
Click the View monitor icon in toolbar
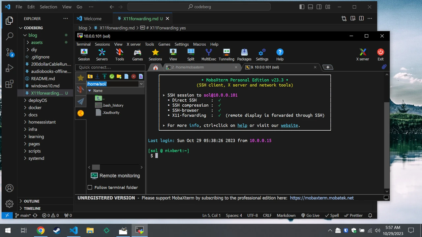[x=173, y=55]
